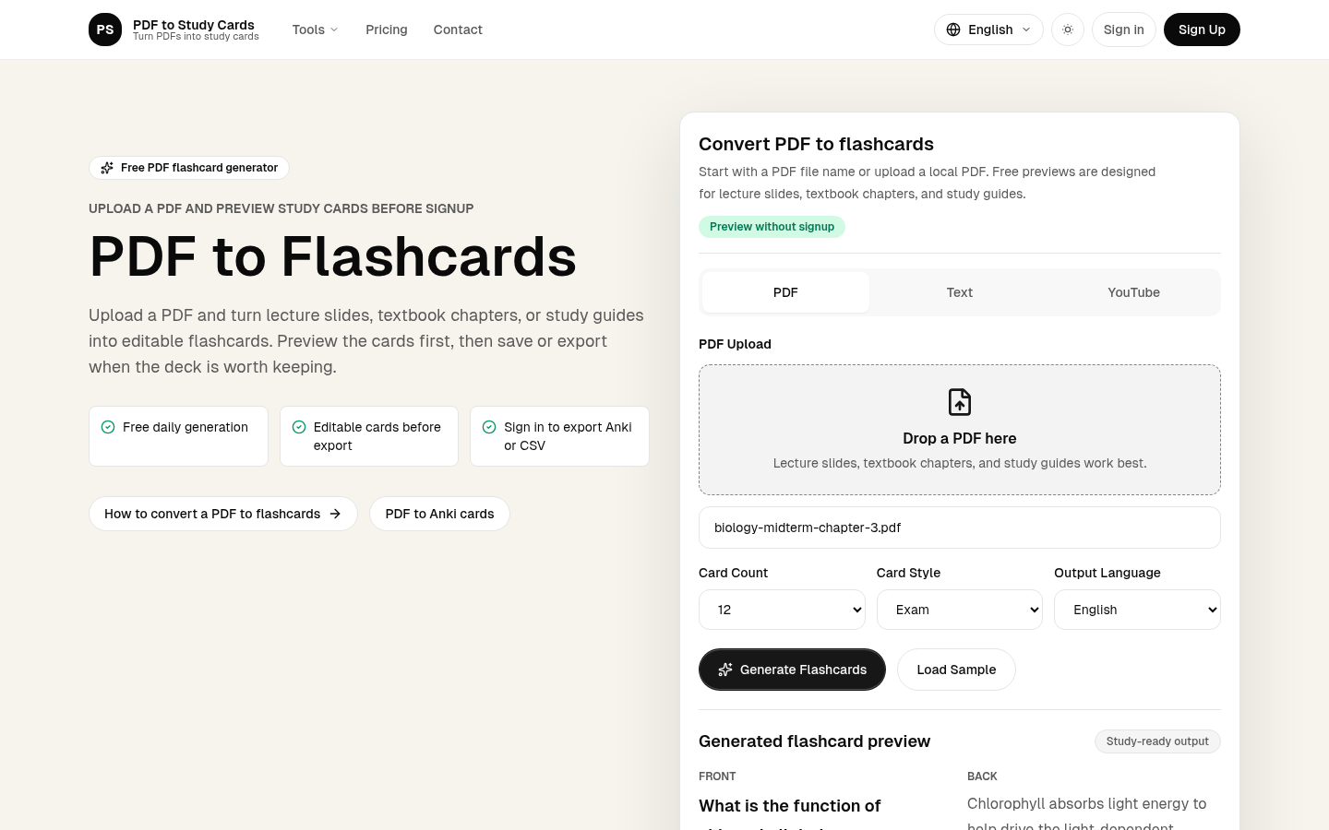Click the upload file icon in drop zone
The image size is (1329, 830).
click(960, 402)
